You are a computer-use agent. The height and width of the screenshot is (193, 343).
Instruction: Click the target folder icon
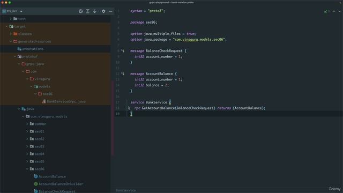pos(11,26)
